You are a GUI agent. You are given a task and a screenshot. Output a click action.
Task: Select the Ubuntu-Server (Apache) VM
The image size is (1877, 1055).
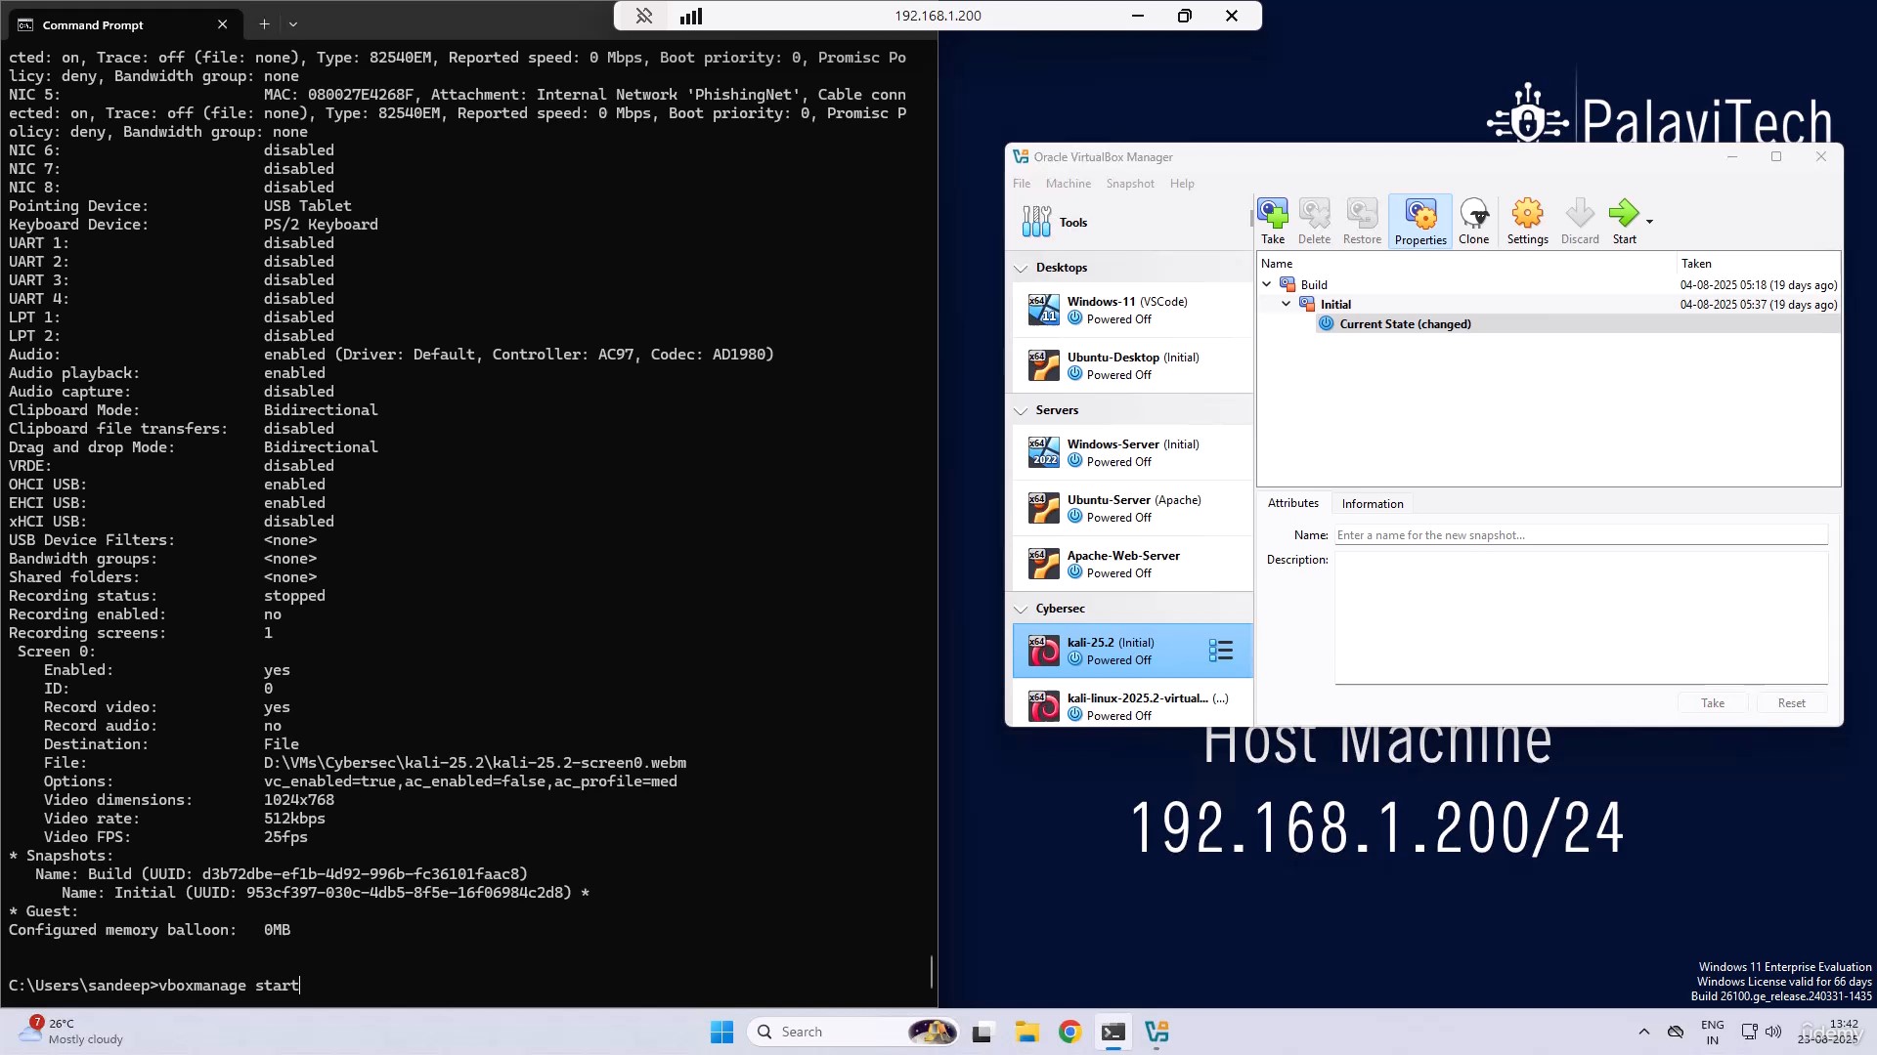tap(1132, 508)
